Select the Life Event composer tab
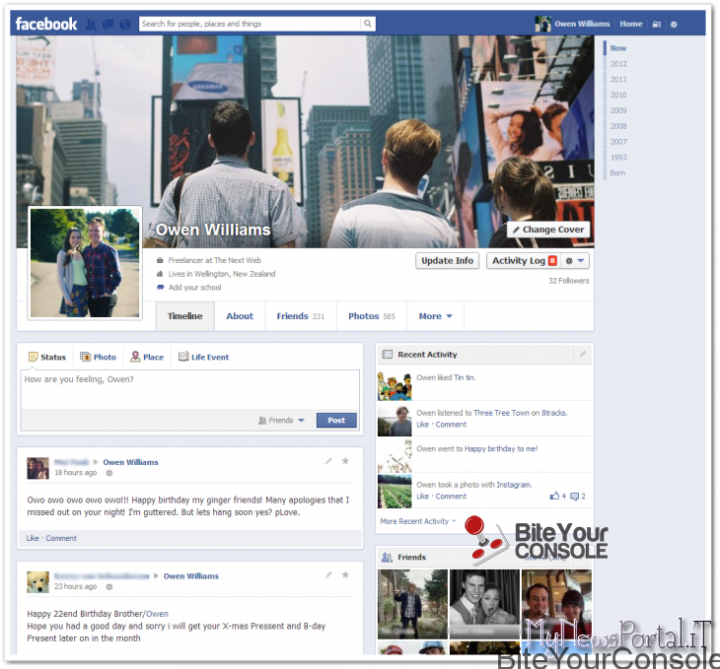720x669 pixels. 203,357
